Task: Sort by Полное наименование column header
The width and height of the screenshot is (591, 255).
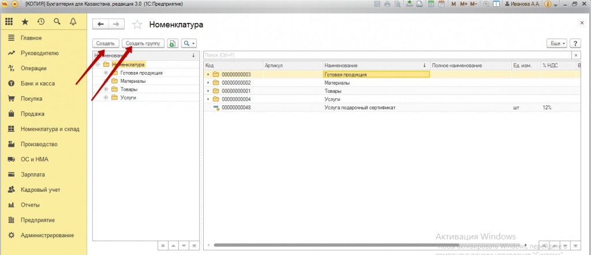Action: (x=471, y=66)
